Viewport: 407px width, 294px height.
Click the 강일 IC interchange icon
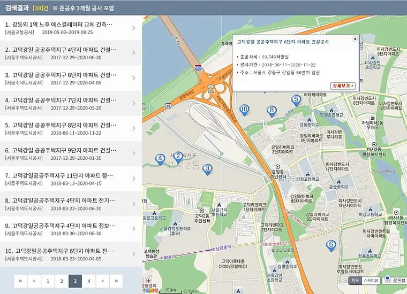coord(210,87)
